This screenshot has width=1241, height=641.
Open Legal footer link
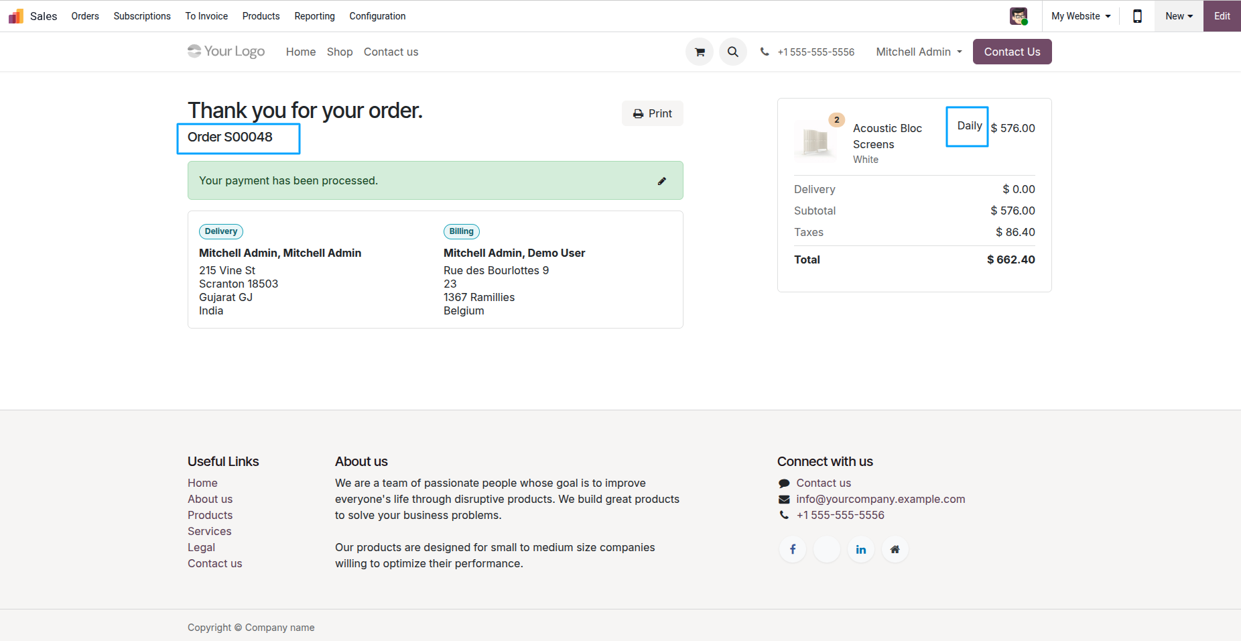[x=201, y=547]
